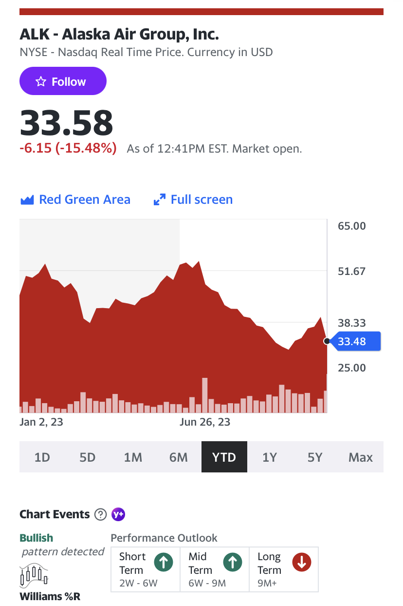Show the 5Y price chart
Viewport: 403px width, 606px height.
click(315, 457)
